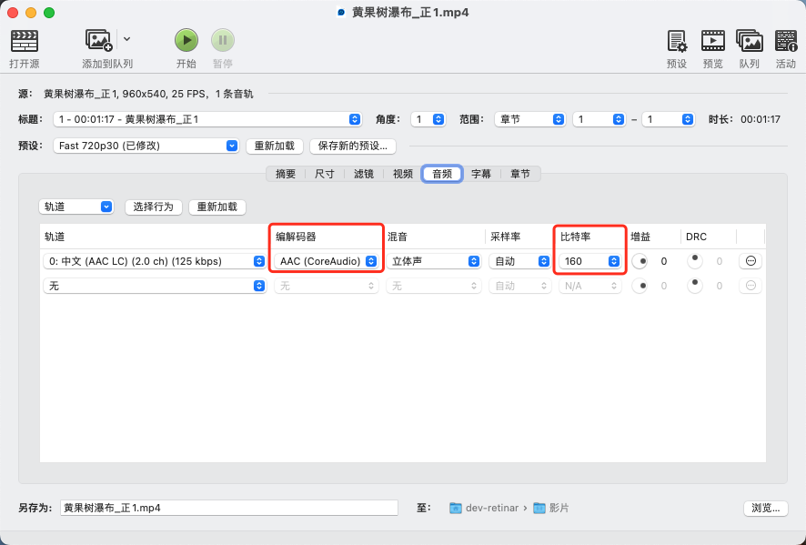Open the 活动 (Activity) log icon
The width and height of the screenshot is (806, 545).
(x=786, y=43)
